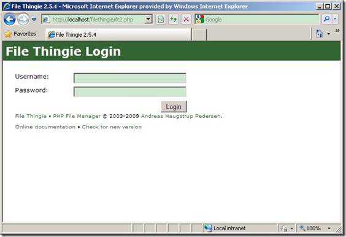Select the File Thingie 2.5.4 tab
The image size is (346, 237).
118,34
